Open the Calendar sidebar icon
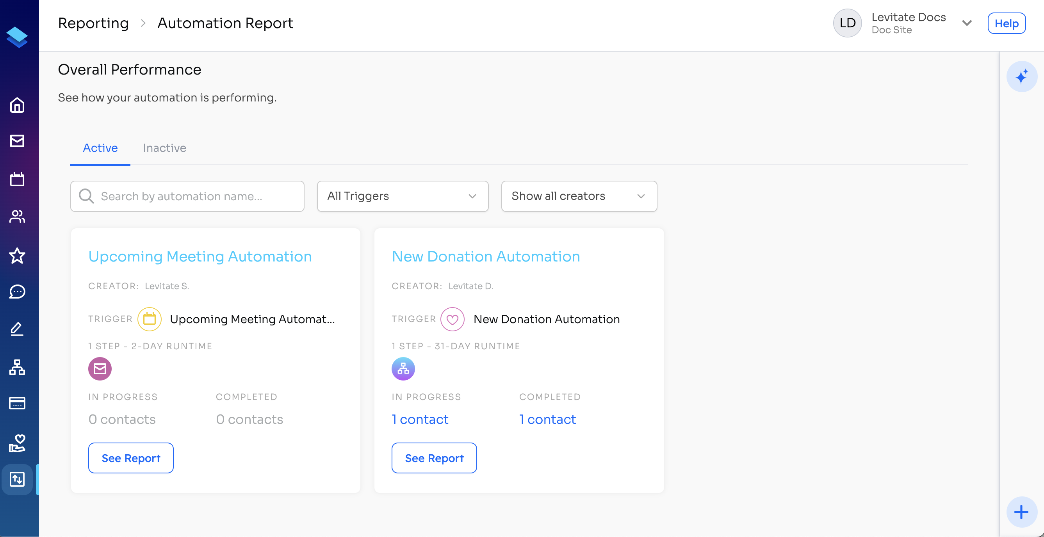Viewport: 1044px width, 537px height. pyautogui.click(x=17, y=179)
